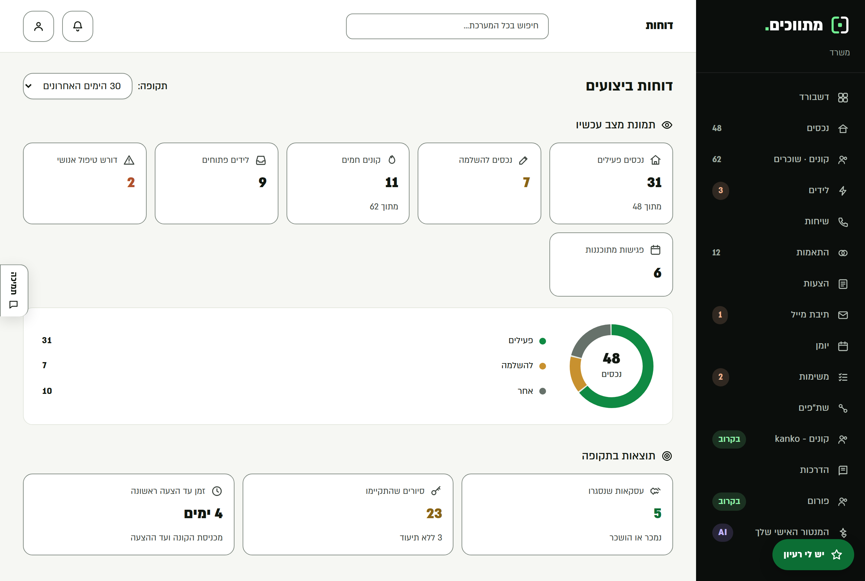Click the יומן calendar icon in sidebar
This screenshot has height=581, width=865.
843,346
